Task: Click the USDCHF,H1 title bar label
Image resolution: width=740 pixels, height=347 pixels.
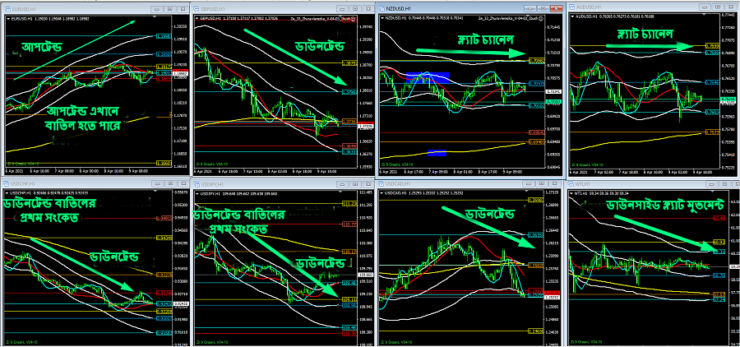Action: point(23,183)
